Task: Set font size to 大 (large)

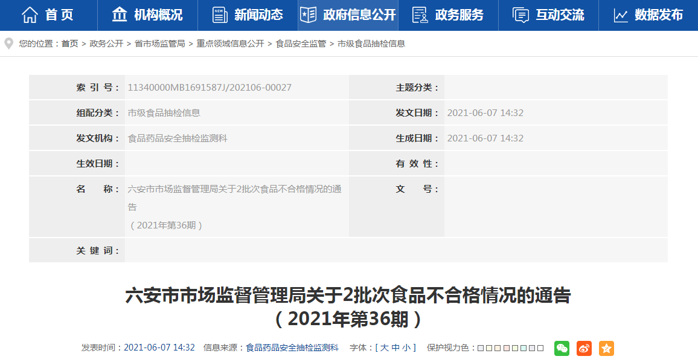Action: click(x=384, y=348)
